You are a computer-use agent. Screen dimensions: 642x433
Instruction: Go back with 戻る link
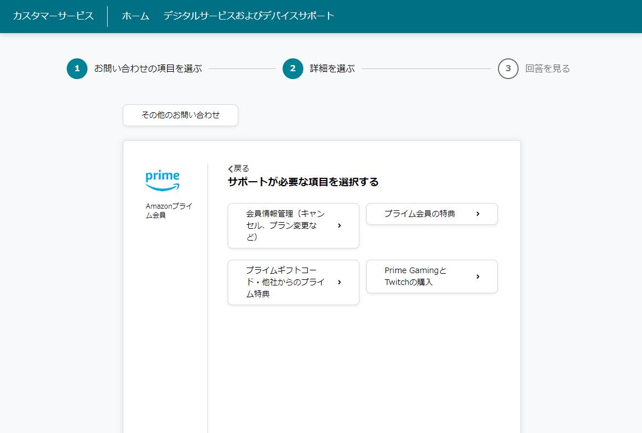click(x=239, y=168)
